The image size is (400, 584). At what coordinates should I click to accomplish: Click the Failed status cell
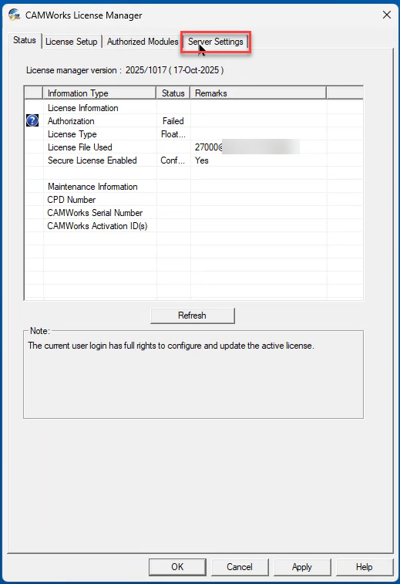(x=173, y=121)
